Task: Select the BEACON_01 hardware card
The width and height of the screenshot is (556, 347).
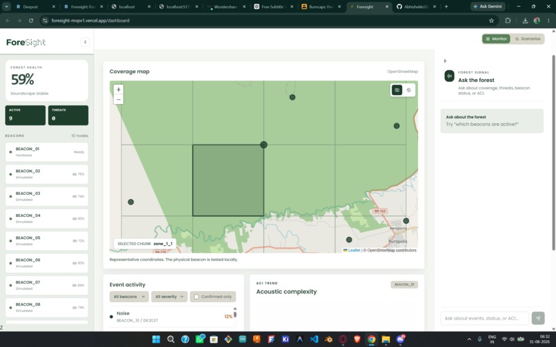Action: (47, 152)
